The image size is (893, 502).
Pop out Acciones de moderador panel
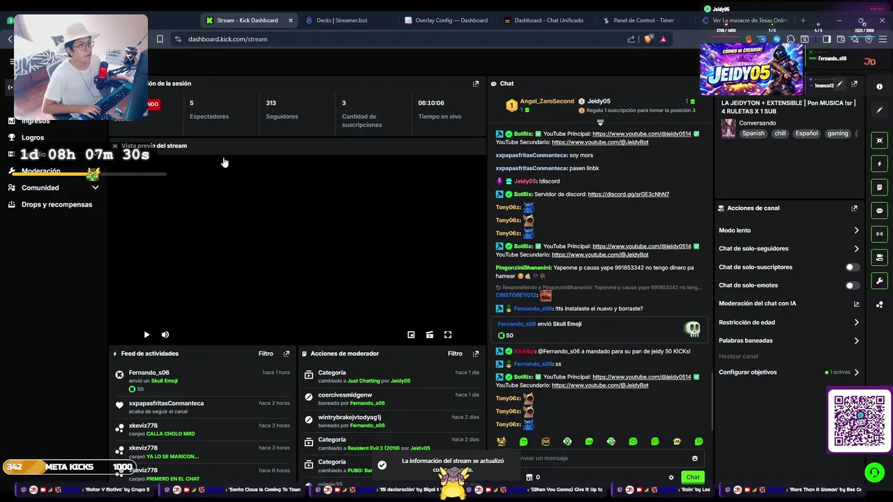476,353
